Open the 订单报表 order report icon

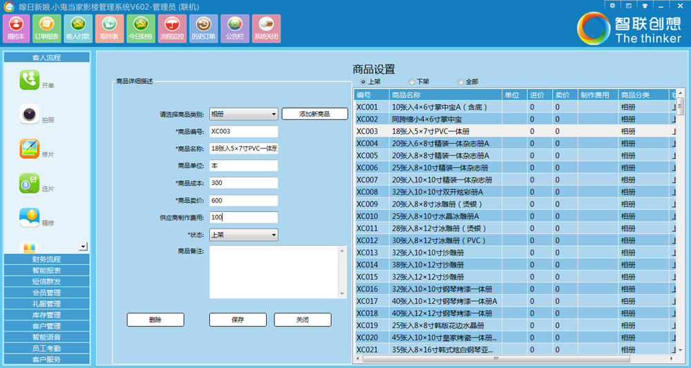point(47,28)
